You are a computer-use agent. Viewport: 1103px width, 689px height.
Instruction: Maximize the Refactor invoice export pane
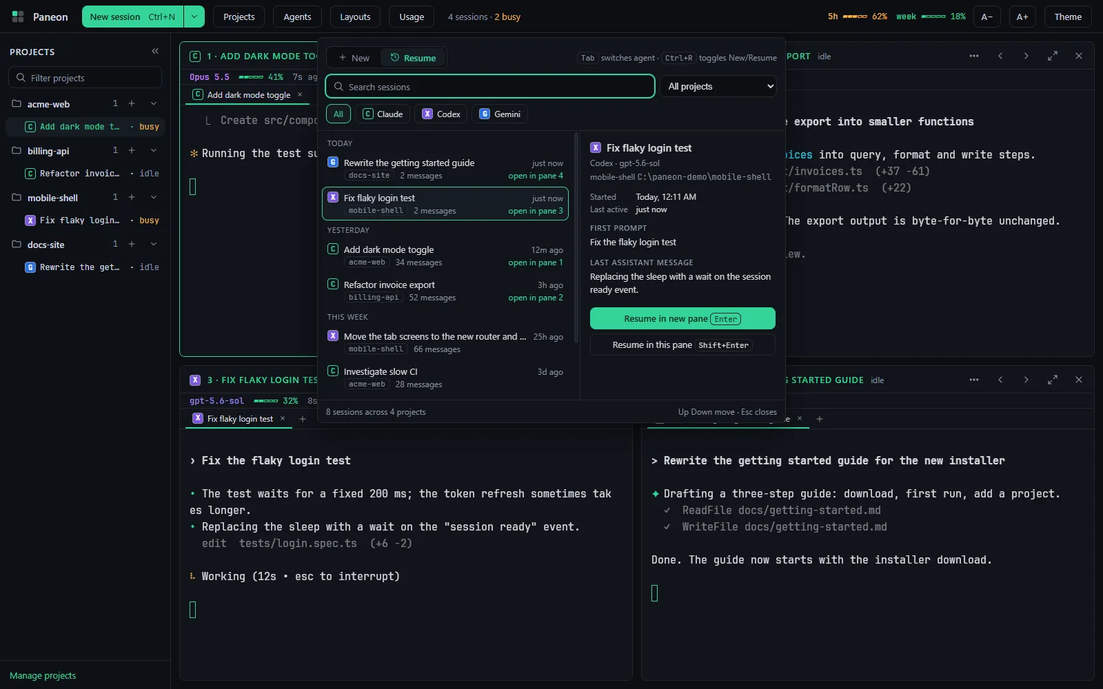tap(1053, 56)
